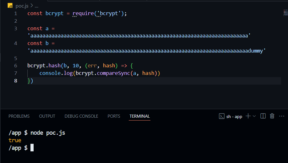Viewport: 288px width, 163px height.
Task: Split the terminal pane
Action: click(263, 116)
